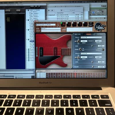Flip the series/parallel toggle switch
The image size is (115, 115).
click(103, 49)
